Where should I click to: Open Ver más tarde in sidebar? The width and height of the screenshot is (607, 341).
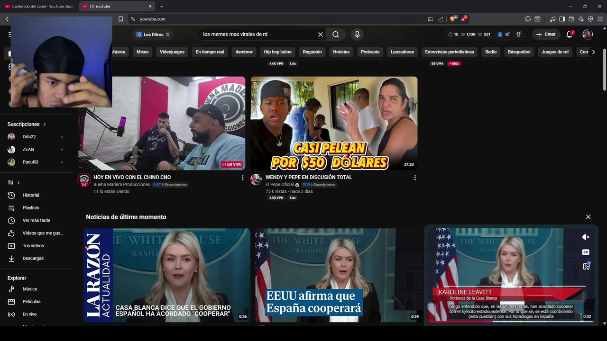pos(37,220)
